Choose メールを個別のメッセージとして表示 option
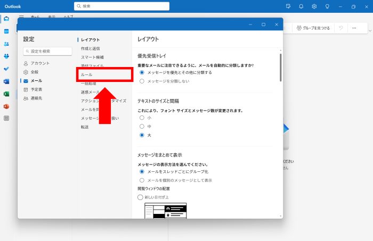 (142, 180)
